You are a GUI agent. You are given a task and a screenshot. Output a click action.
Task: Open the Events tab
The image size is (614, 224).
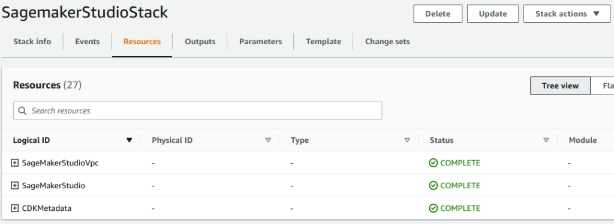[88, 41]
